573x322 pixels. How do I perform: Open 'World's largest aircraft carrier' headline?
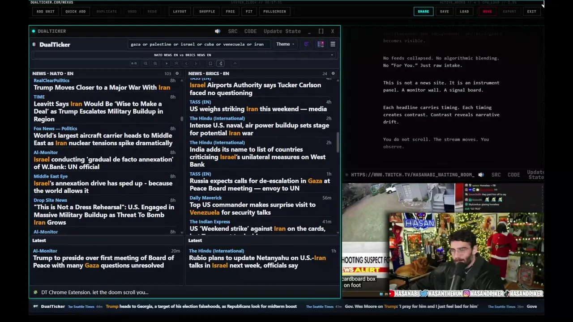click(103, 139)
